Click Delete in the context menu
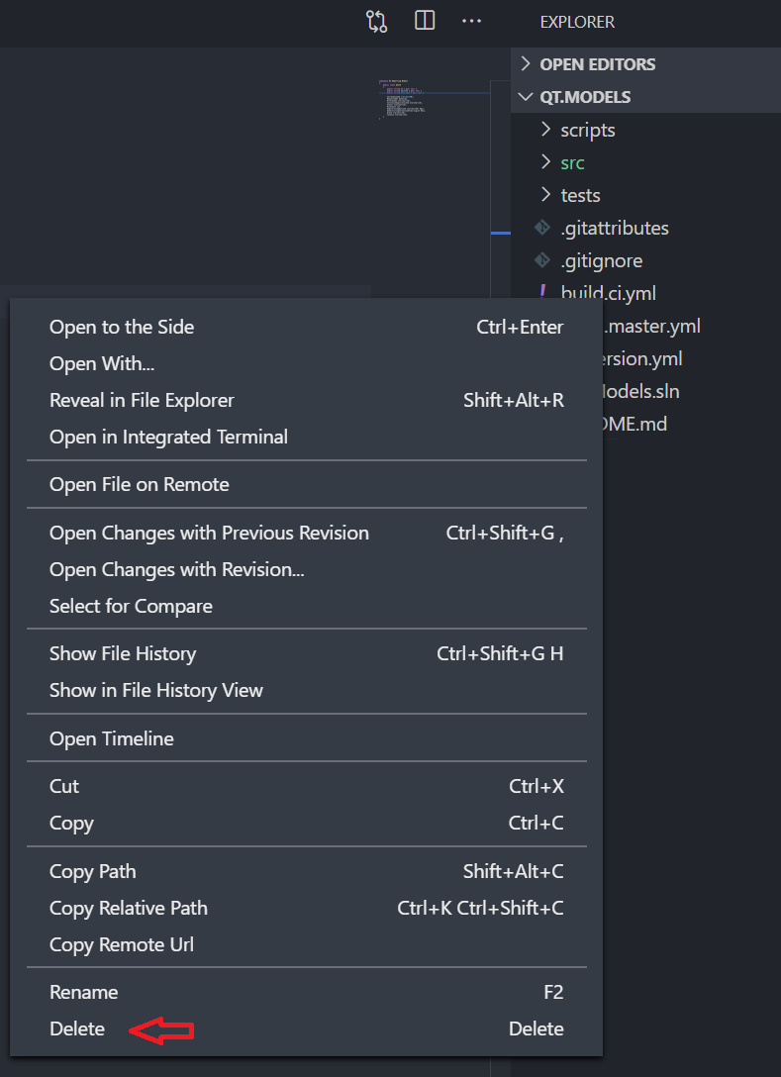 (x=76, y=1028)
